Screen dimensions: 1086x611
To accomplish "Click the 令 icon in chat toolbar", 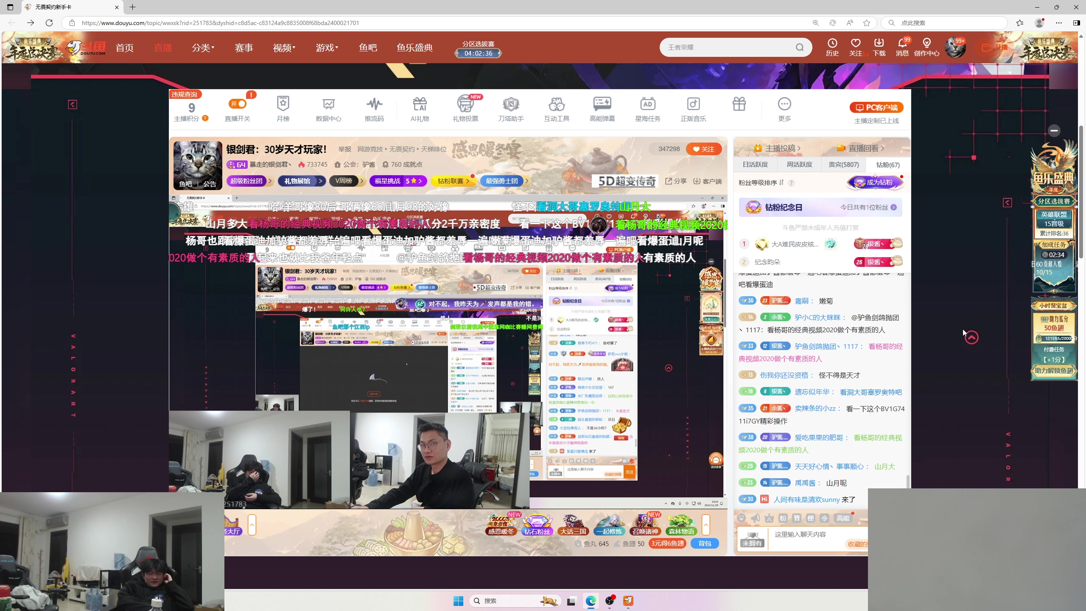I will 824,518.
